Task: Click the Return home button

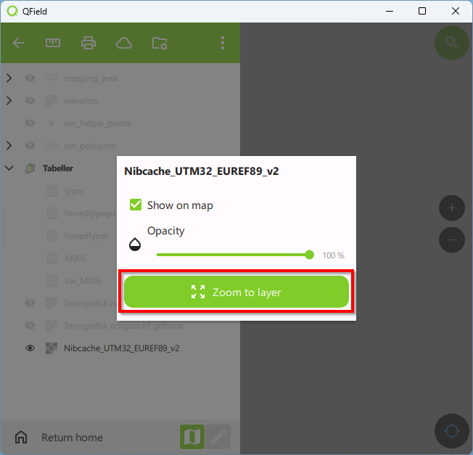Action: pos(71,438)
